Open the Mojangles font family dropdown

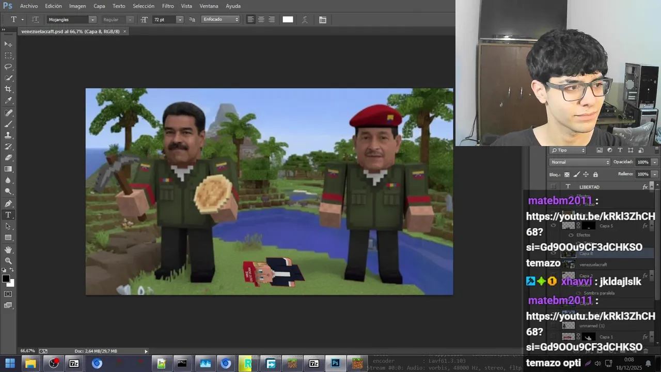tap(92, 20)
